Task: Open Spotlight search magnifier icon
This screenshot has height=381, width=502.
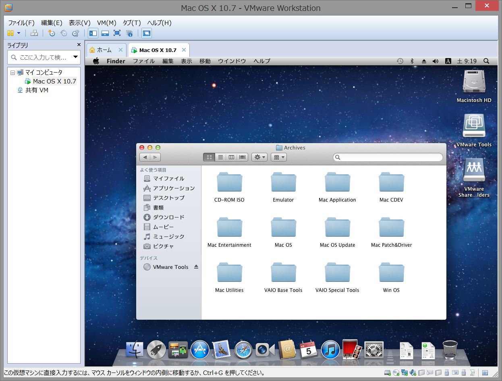Action: point(486,61)
